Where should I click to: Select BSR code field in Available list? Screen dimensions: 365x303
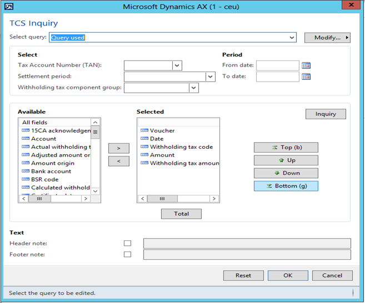pyautogui.click(x=40, y=179)
